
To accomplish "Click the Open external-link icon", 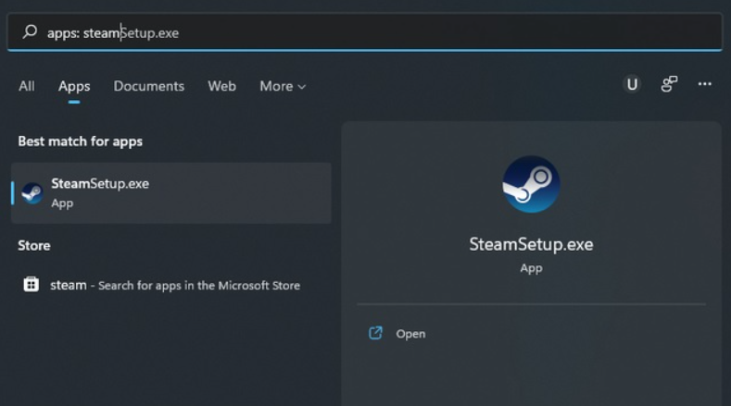I will 375,333.
